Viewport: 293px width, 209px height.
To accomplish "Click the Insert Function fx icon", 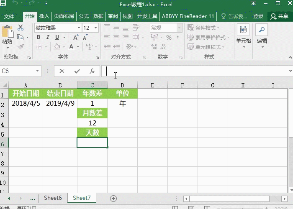I will (x=92, y=71).
